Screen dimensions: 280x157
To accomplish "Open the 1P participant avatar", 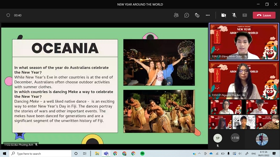I will click(218, 138).
